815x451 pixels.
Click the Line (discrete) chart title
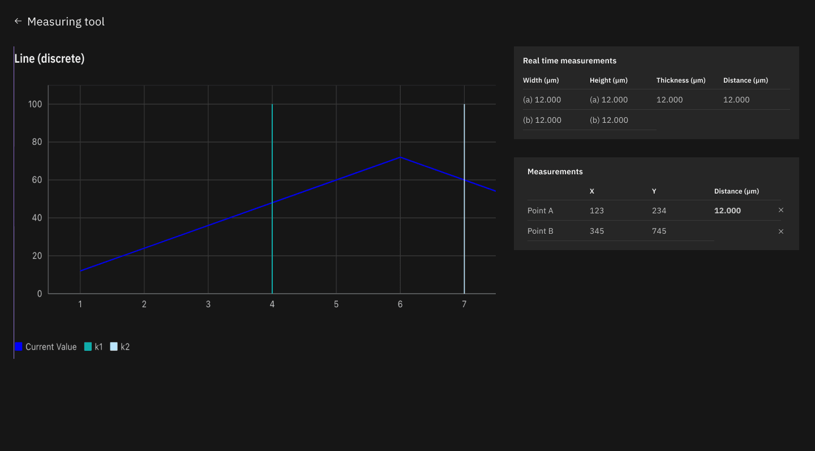coord(49,58)
